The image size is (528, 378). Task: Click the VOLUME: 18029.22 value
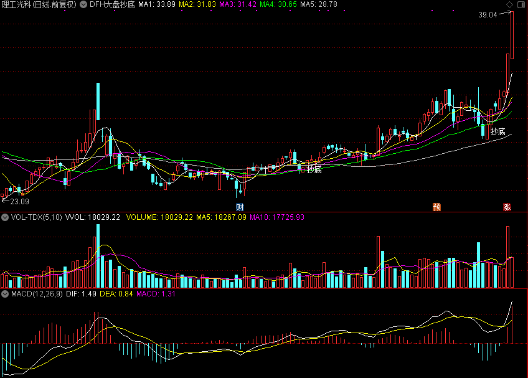pos(159,217)
